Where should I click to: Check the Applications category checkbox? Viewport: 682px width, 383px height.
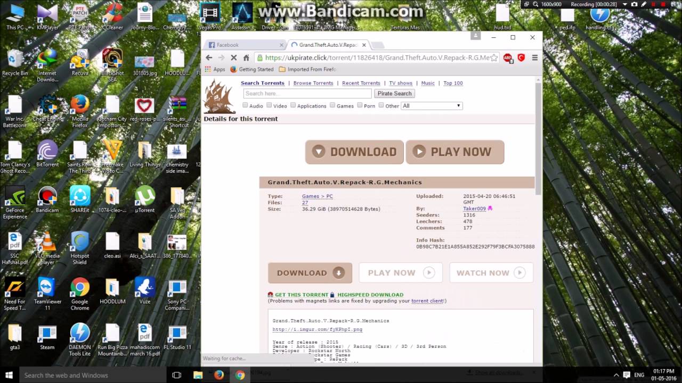click(293, 105)
